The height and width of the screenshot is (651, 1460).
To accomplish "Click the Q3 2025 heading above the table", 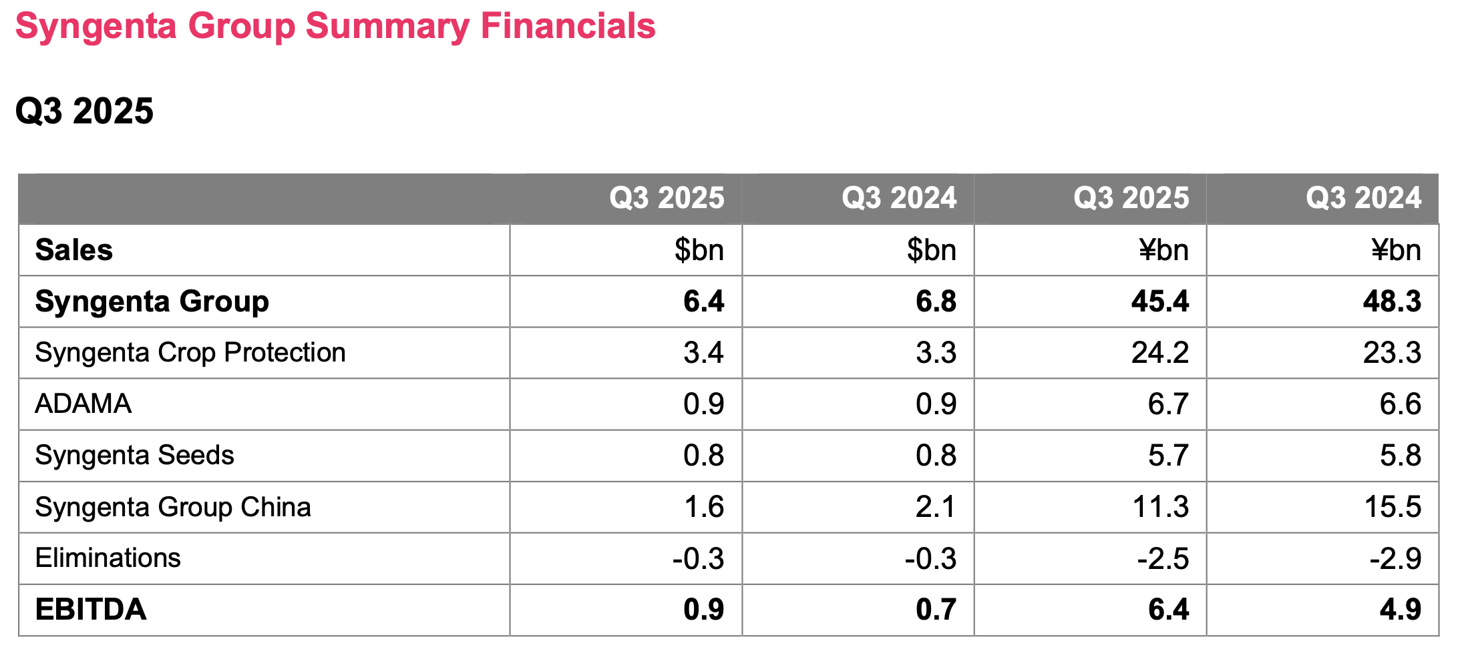I will click(84, 111).
